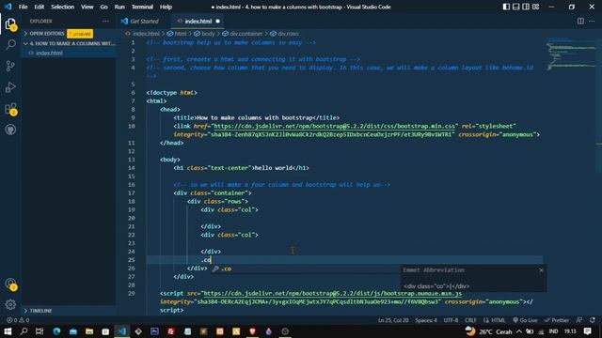Click the feedback icon in status bar
Image resolution: width=602 pixels, height=338 pixels.
click(x=579, y=320)
